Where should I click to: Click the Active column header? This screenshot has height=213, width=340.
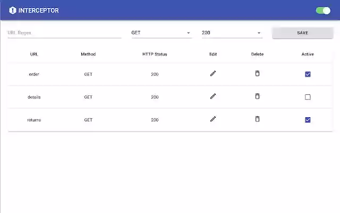tap(308, 54)
